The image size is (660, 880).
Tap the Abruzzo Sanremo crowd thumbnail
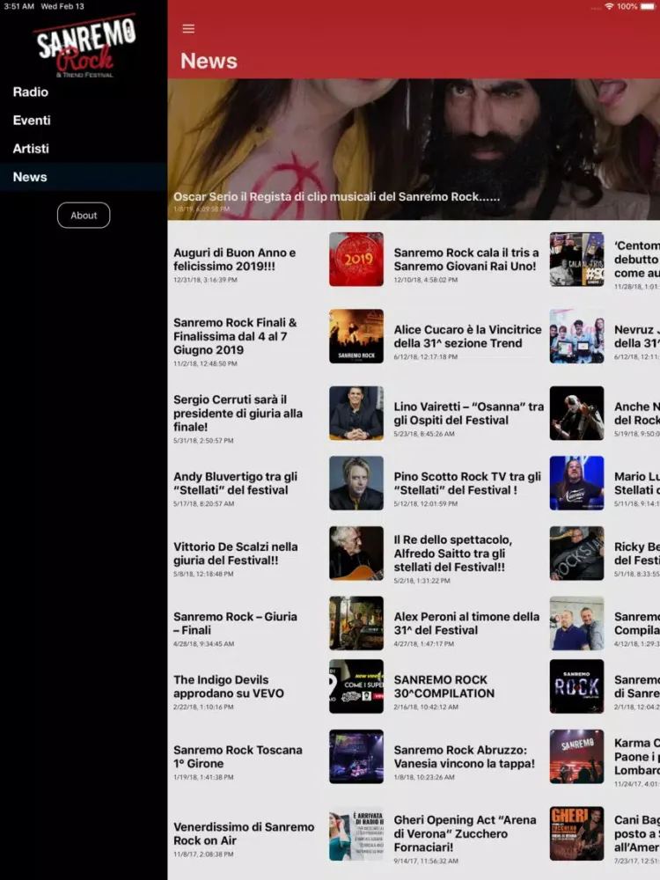(x=577, y=757)
